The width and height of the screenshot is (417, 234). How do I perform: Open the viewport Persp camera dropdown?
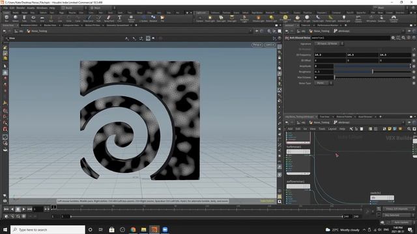(257, 45)
